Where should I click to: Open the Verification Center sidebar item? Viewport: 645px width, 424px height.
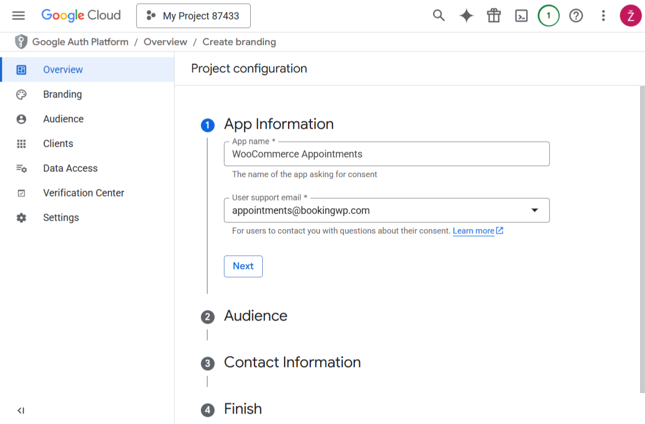(x=87, y=193)
